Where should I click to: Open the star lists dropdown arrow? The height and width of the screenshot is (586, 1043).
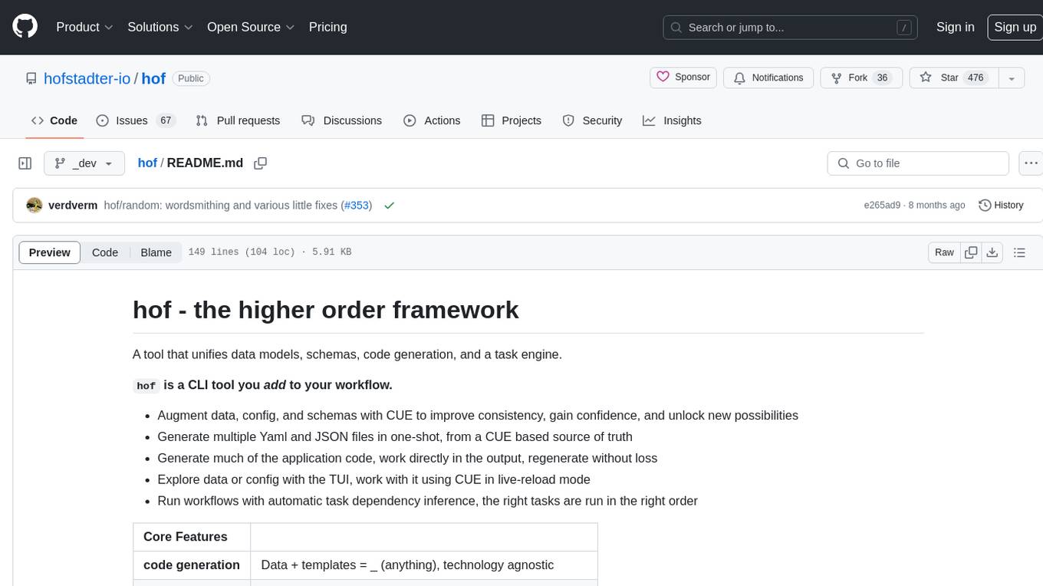[x=1012, y=77]
